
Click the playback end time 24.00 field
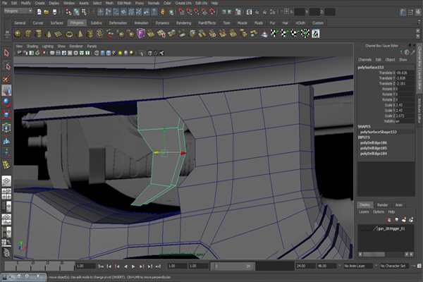[x=306, y=266]
